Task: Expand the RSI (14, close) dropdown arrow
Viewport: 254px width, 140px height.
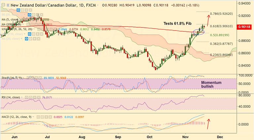Action: click(21, 97)
